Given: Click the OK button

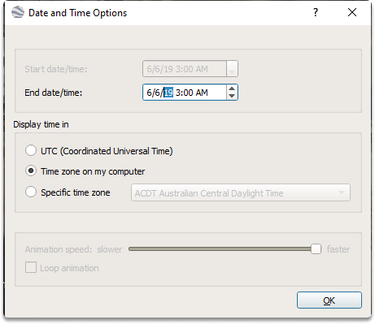Looking at the screenshot, I should [x=329, y=300].
